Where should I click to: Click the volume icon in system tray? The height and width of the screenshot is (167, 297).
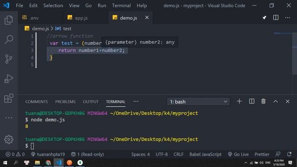click(262, 163)
